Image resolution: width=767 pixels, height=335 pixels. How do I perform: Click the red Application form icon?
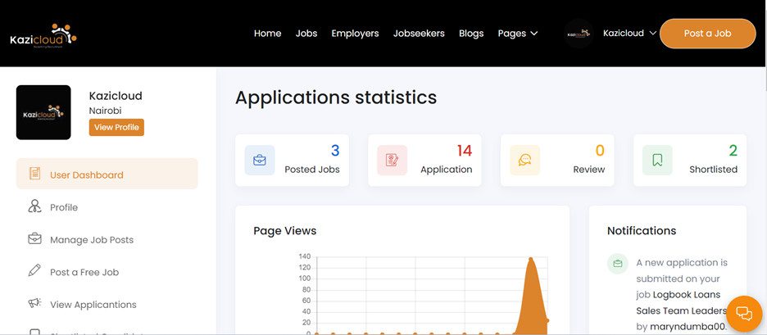click(x=393, y=160)
